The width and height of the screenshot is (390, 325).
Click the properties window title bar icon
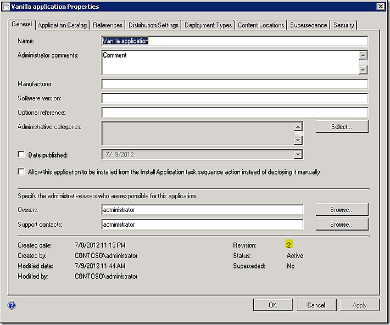[x=6, y=7]
